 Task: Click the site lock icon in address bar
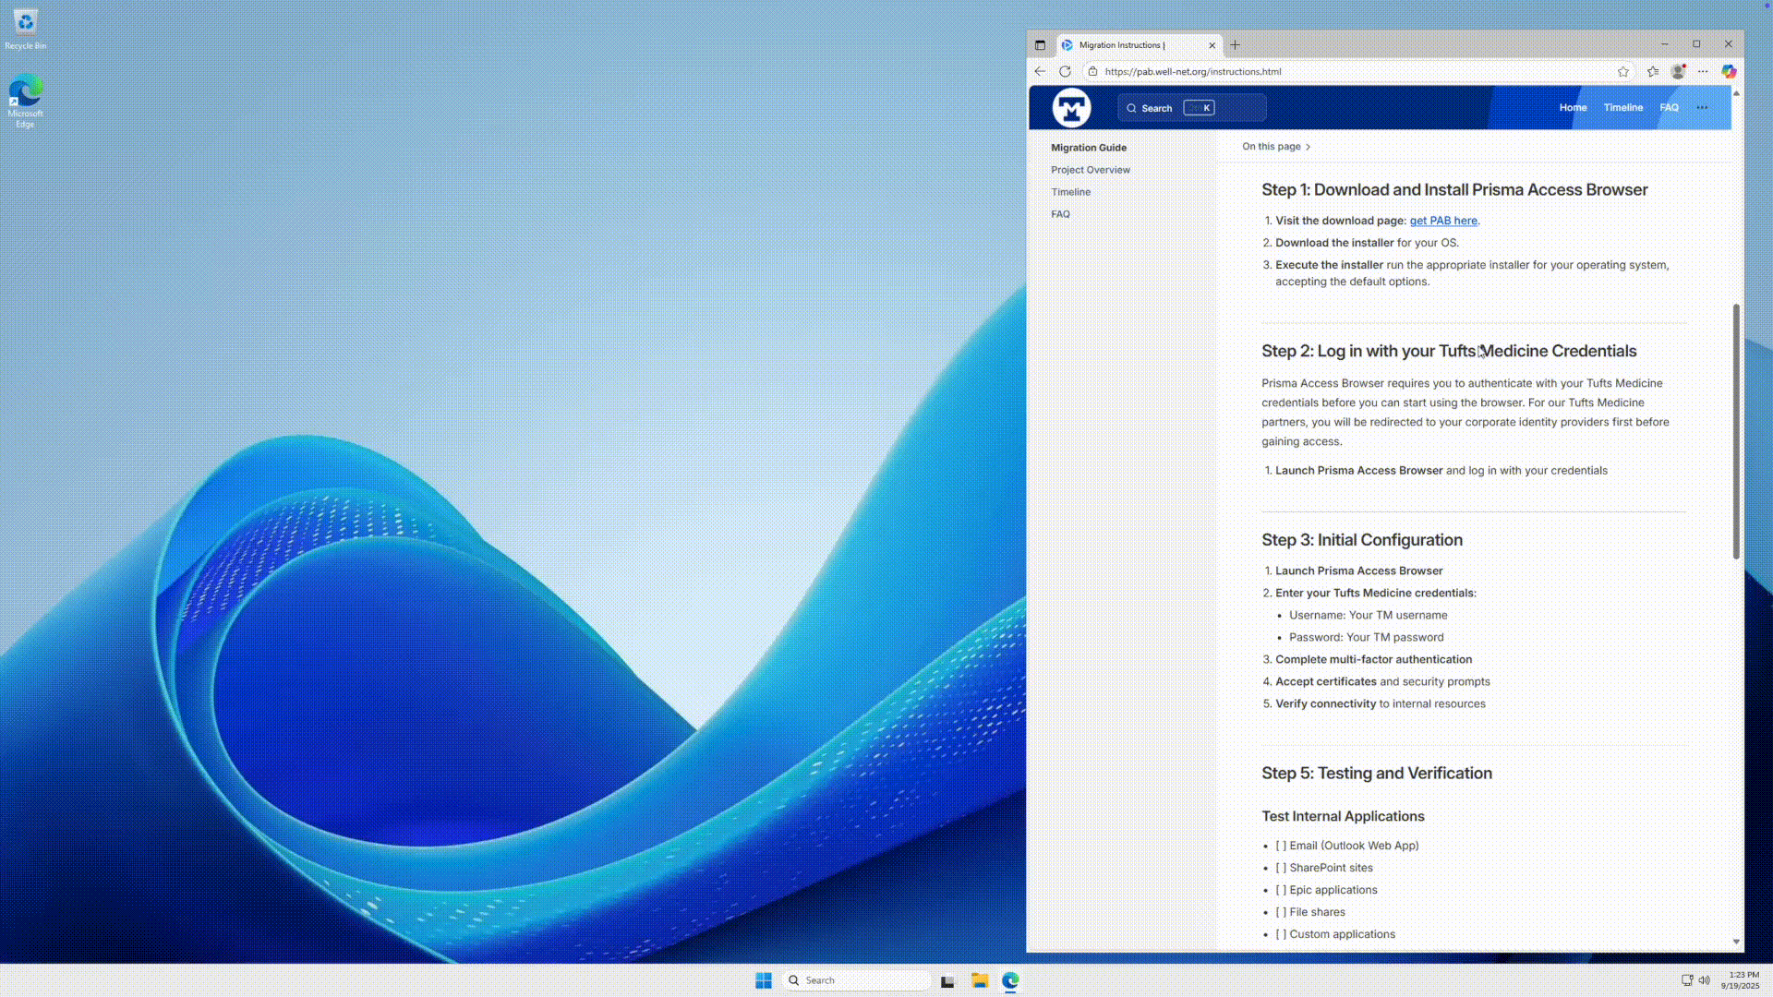point(1092,71)
